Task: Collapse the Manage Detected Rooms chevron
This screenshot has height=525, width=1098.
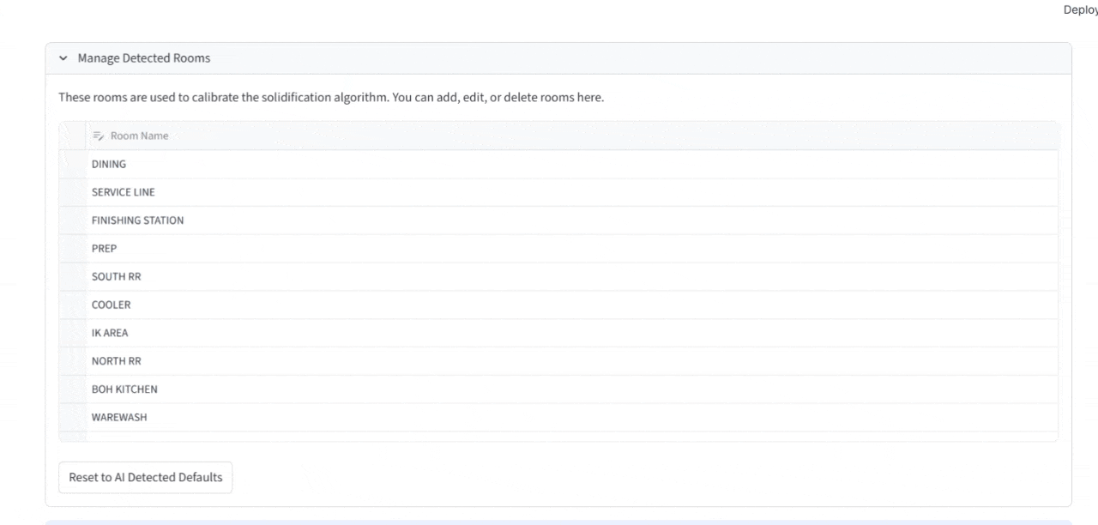Action: pos(63,58)
